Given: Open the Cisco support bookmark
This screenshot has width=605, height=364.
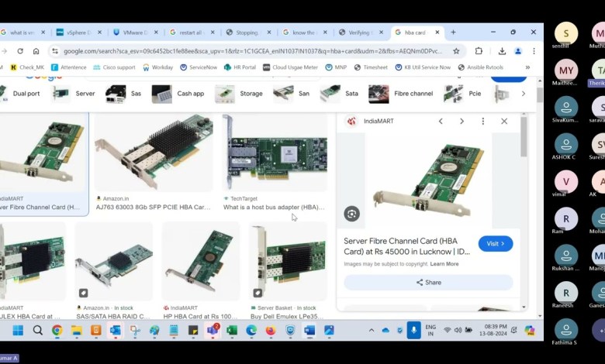Looking at the screenshot, I should 114,67.
